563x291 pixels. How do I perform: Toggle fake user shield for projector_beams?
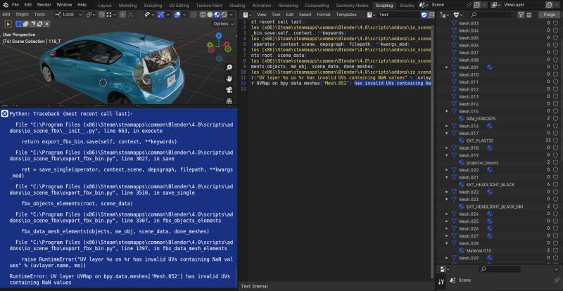pos(555,162)
